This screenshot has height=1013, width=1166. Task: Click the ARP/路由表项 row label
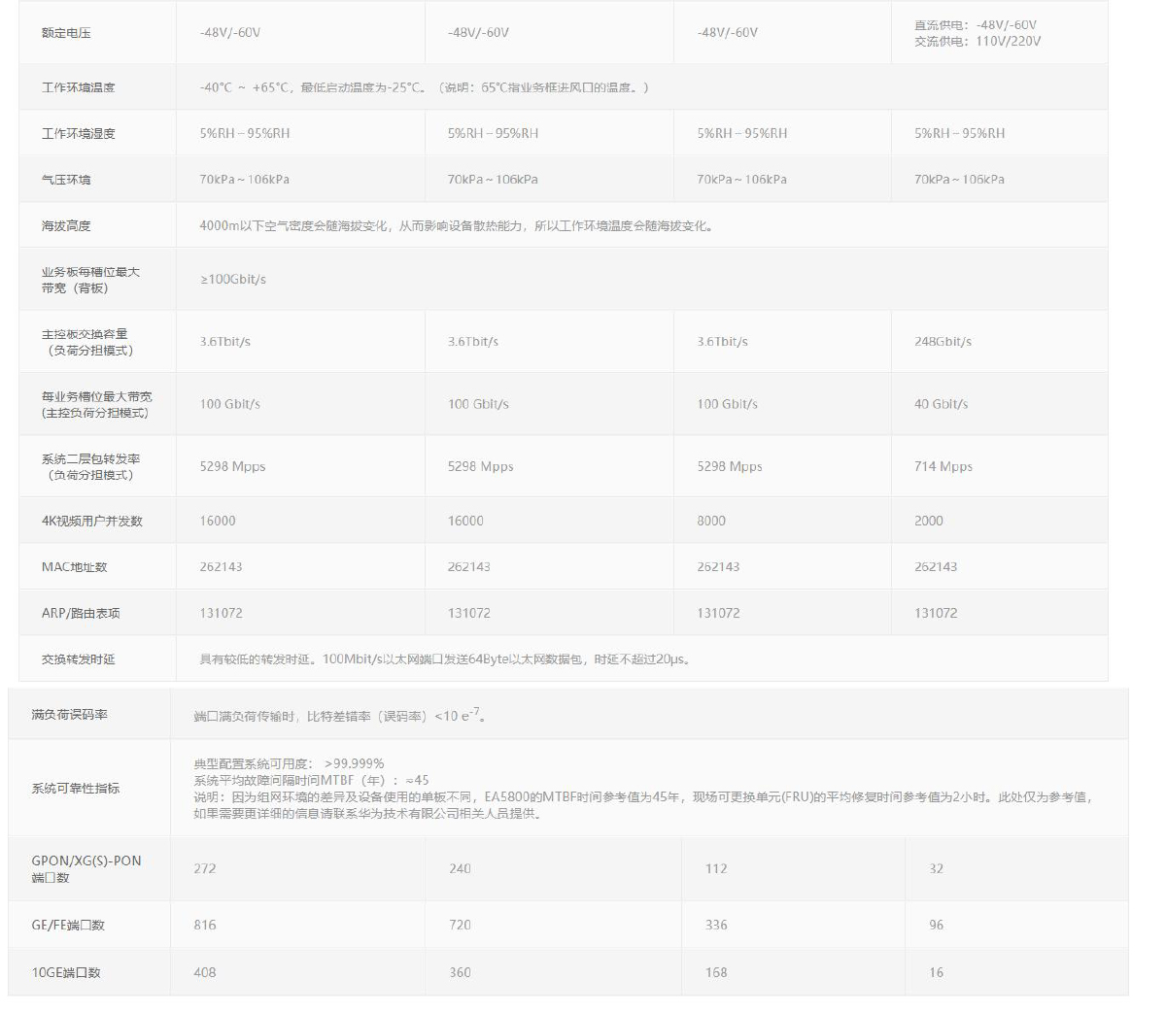[81, 613]
